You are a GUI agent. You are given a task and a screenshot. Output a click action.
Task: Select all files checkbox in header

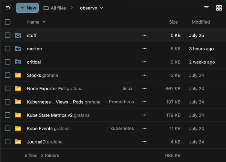coord(8,22)
